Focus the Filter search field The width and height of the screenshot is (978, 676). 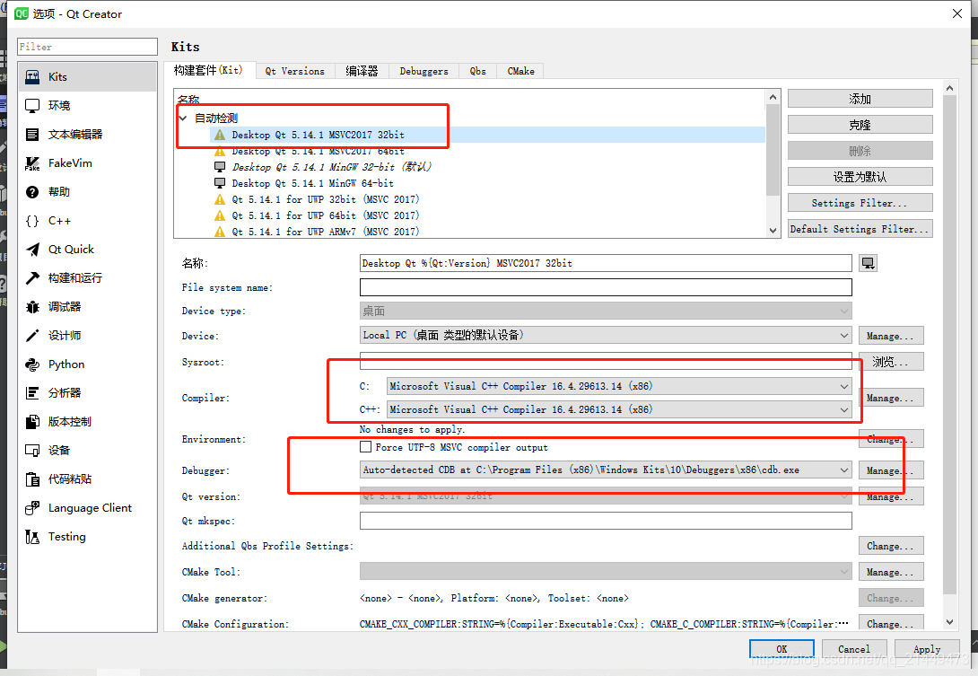click(x=87, y=47)
